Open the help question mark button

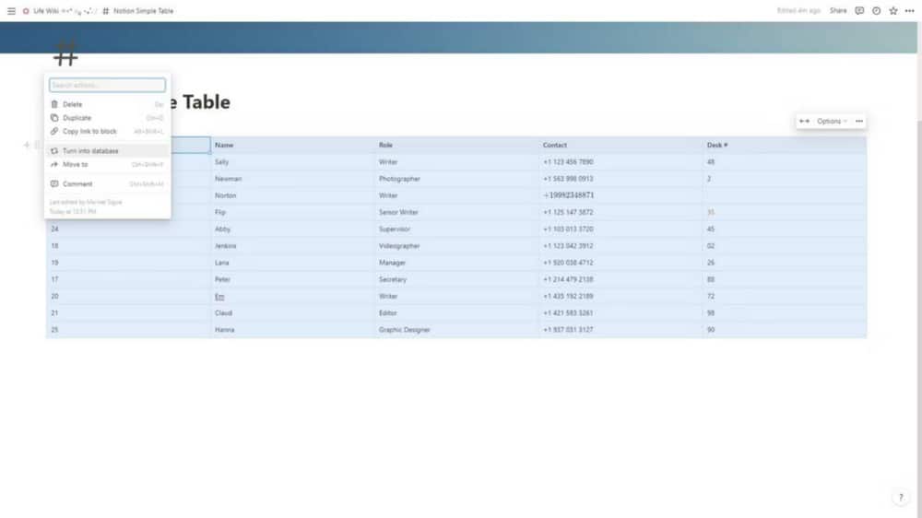(x=901, y=498)
